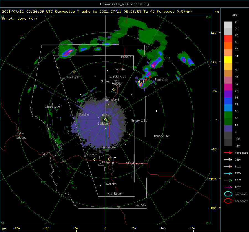The height and width of the screenshot is (232, 249).
Task: Click the orange 111V arrow icon
Action: click(x=228, y=166)
